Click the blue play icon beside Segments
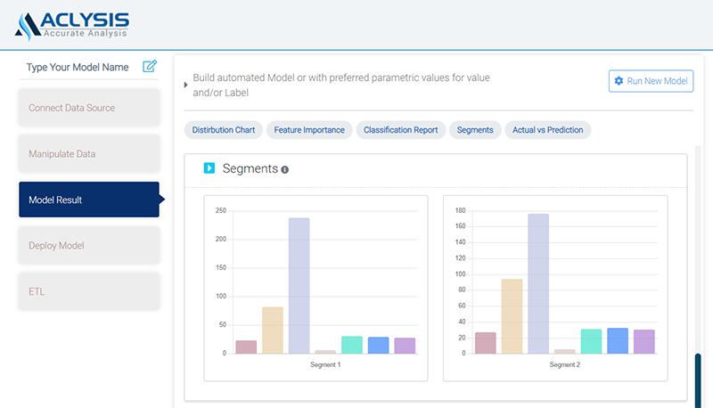The width and height of the screenshot is (713, 408). coord(209,167)
